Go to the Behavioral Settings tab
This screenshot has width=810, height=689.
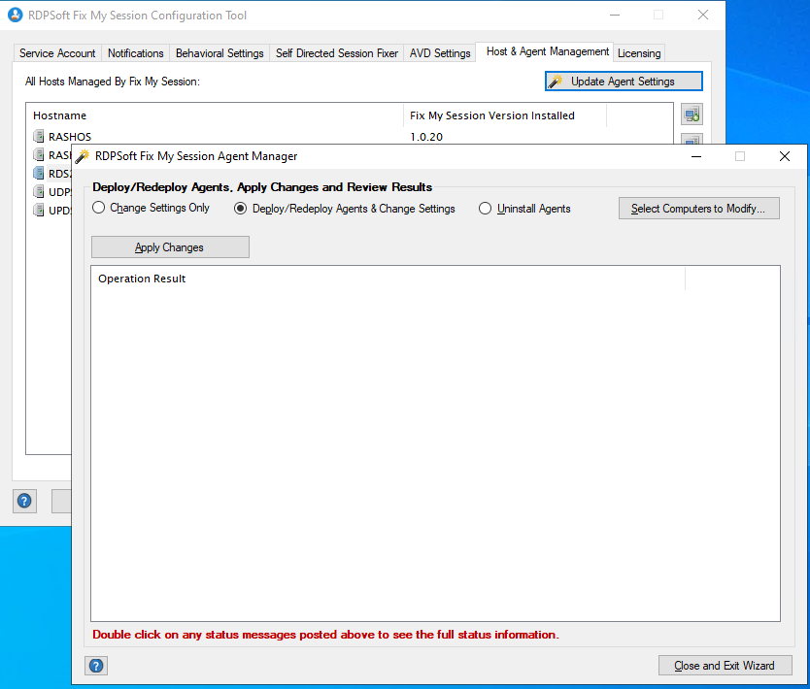click(219, 53)
